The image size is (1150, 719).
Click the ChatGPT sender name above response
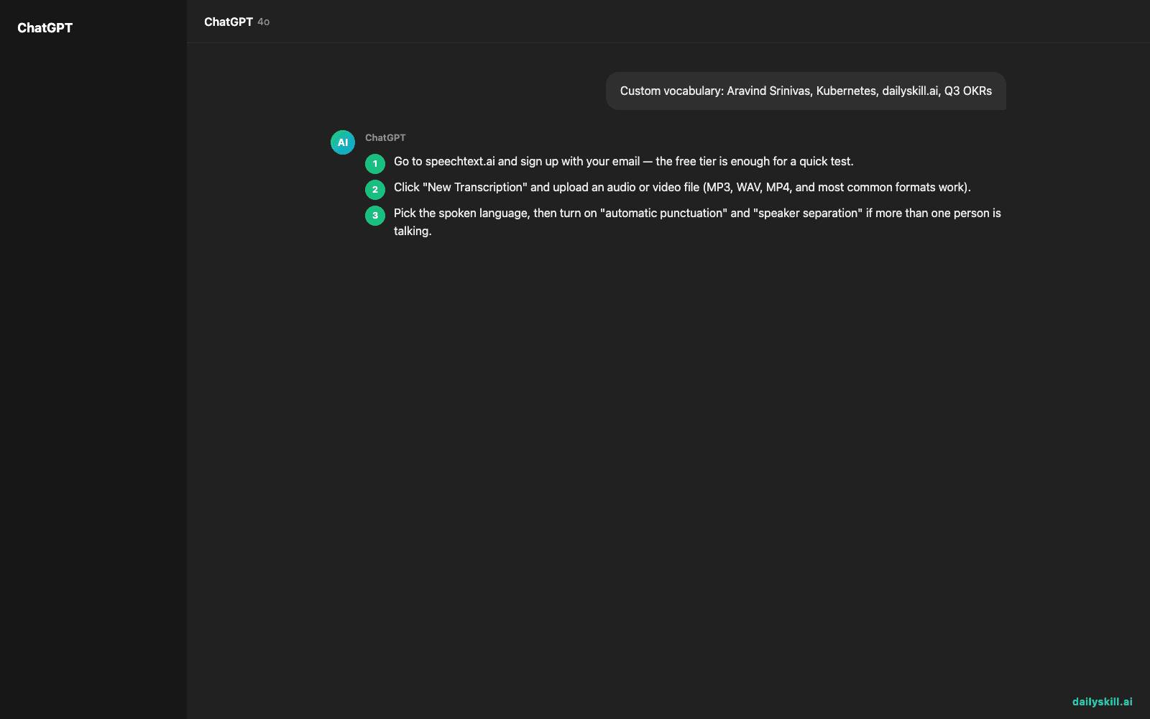pos(385,137)
